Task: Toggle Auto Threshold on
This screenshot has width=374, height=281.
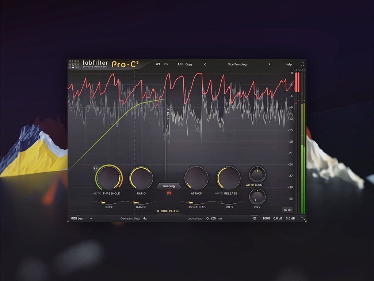Action: [97, 194]
